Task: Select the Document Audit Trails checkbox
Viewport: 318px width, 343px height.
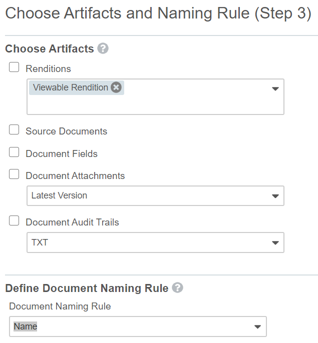Action: point(15,221)
